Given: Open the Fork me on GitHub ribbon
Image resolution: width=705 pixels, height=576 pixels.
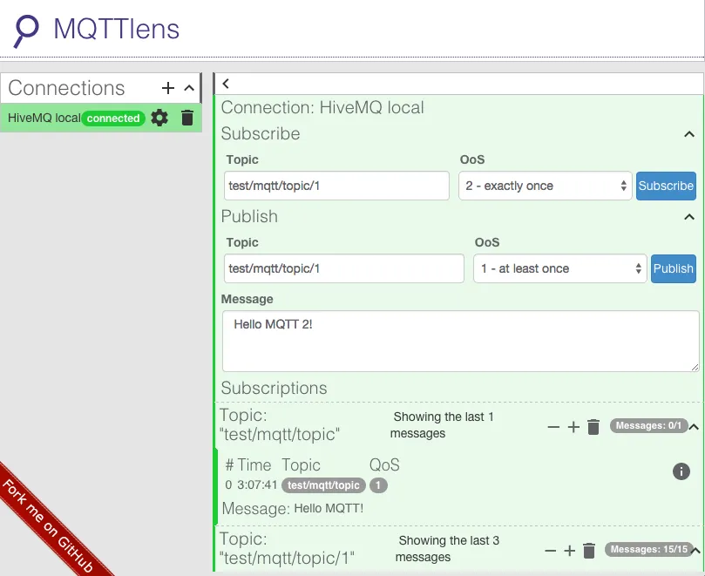Looking at the screenshot, I should point(47,526).
